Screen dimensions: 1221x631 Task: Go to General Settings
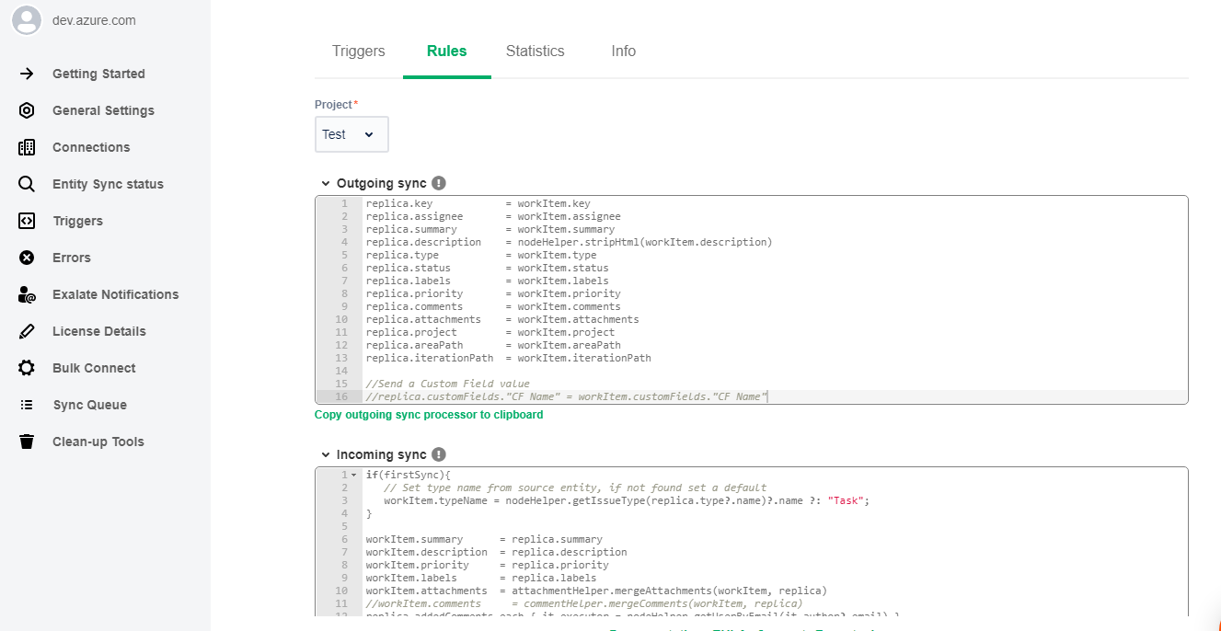[x=103, y=110]
